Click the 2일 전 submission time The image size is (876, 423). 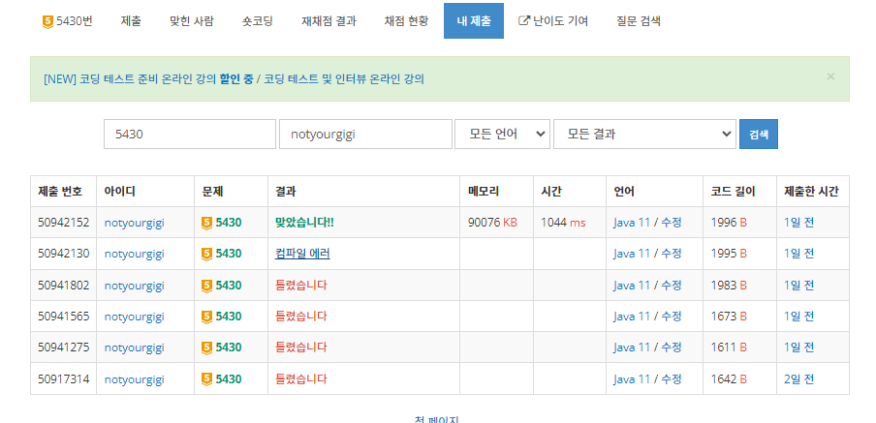pos(799,379)
